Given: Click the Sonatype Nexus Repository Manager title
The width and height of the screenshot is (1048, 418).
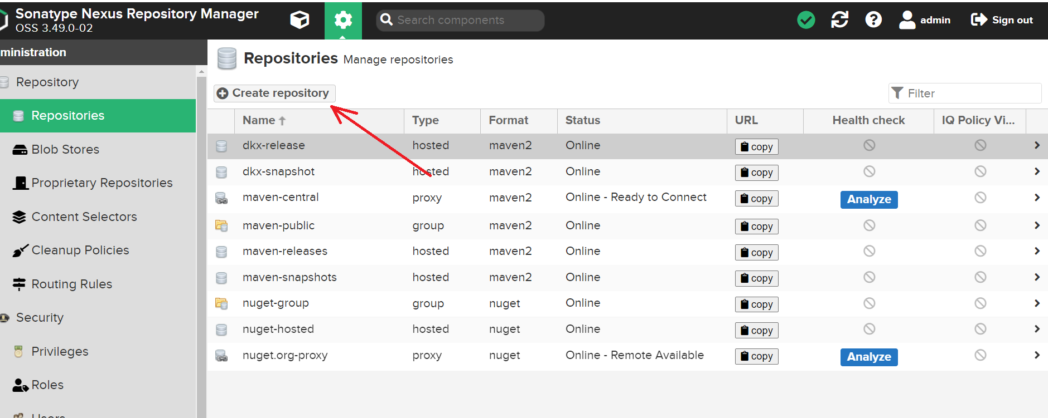Looking at the screenshot, I should (x=137, y=14).
